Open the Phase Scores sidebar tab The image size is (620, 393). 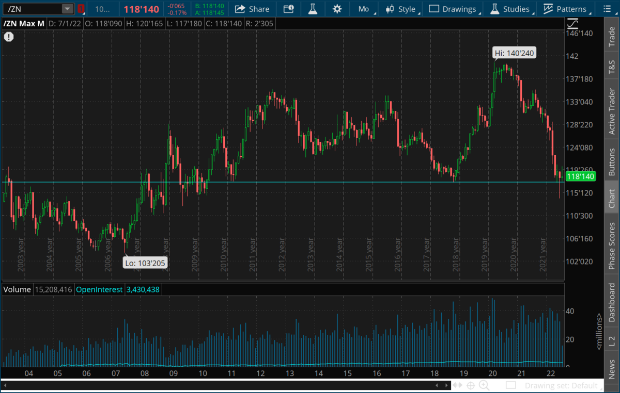(x=612, y=245)
